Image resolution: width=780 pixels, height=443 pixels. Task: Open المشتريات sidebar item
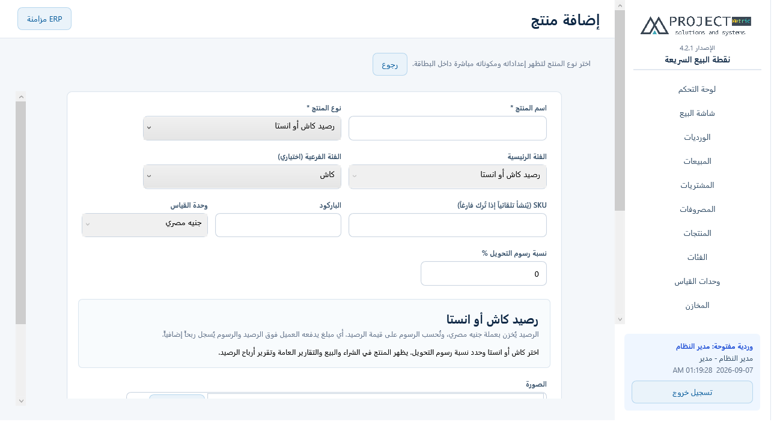(x=697, y=185)
